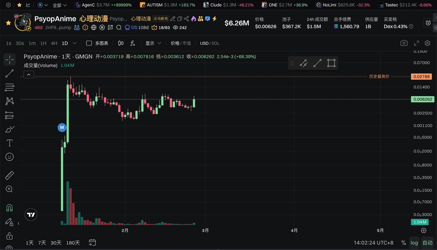Screen dimensions: 437x250
Task: Set date range to 180天
Action: 73,243
